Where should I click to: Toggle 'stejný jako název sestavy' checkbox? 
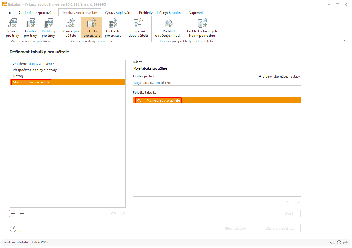coord(260,77)
